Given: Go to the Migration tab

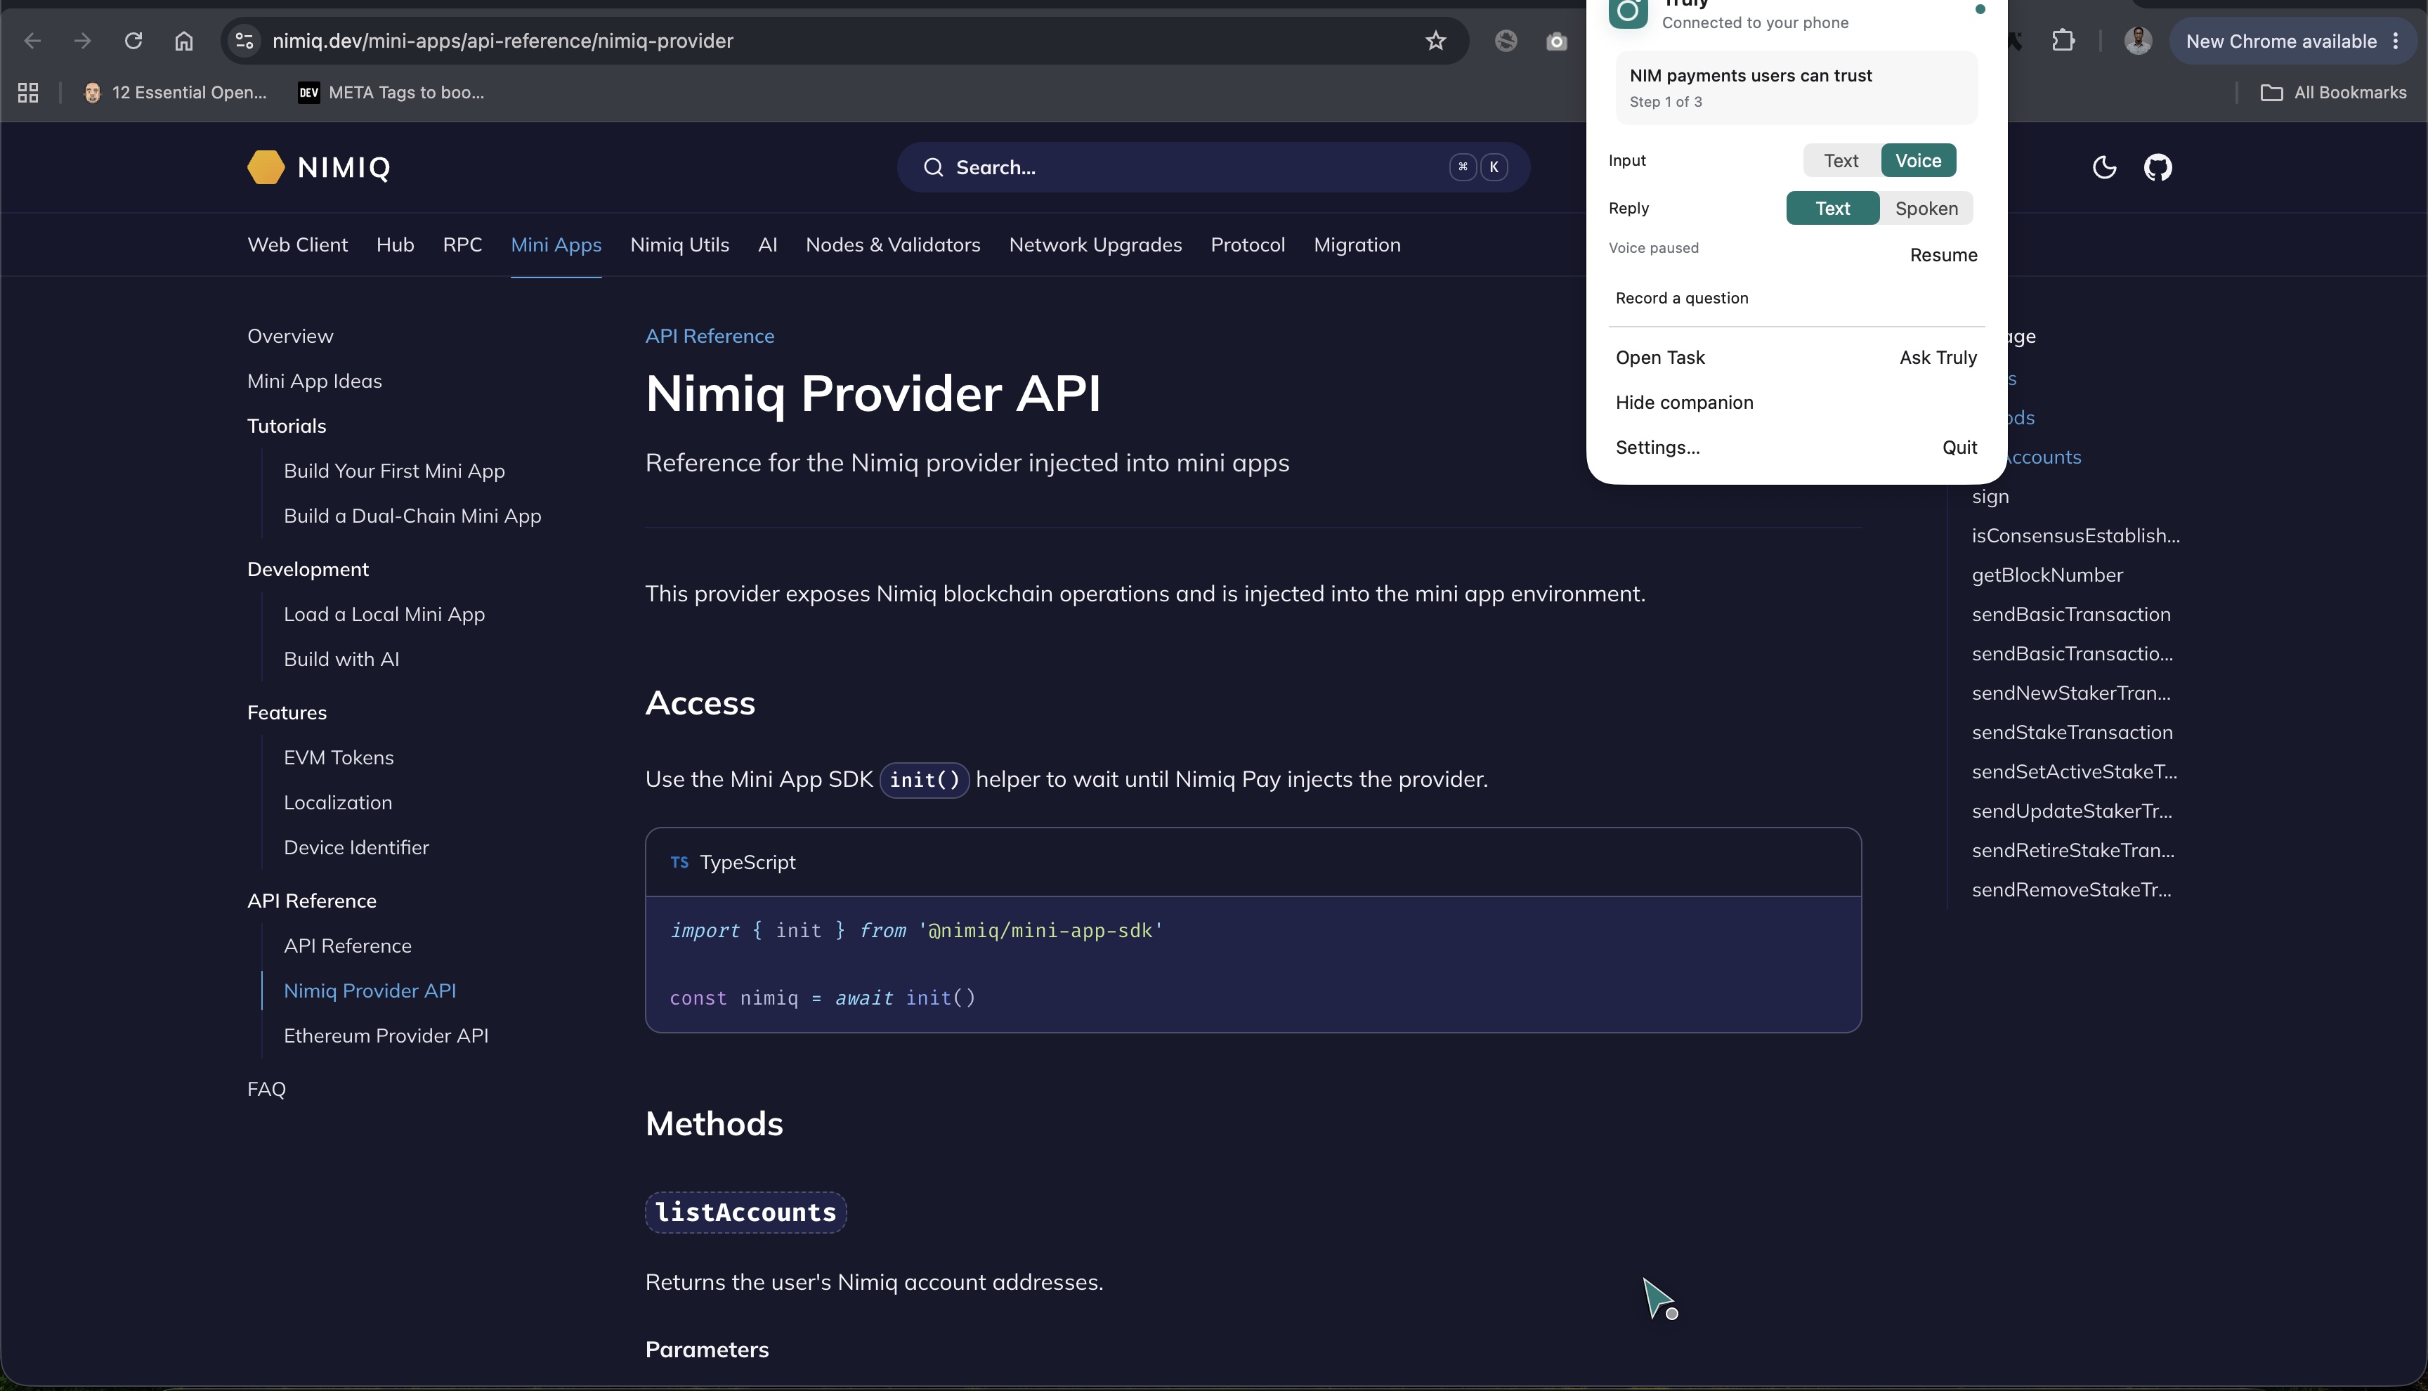Looking at the screenshot, I should click(x=1357, y=244).
